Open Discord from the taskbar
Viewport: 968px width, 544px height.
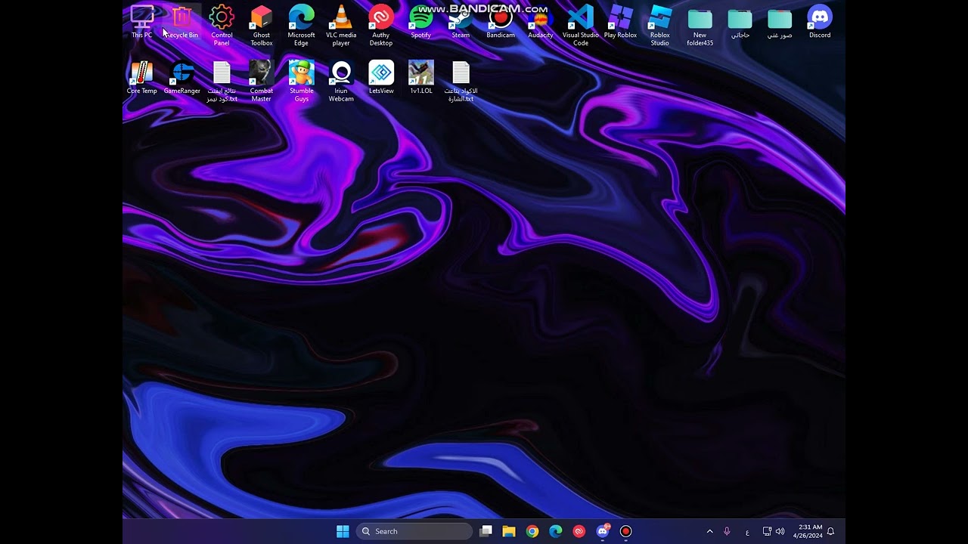click(603, 531)
